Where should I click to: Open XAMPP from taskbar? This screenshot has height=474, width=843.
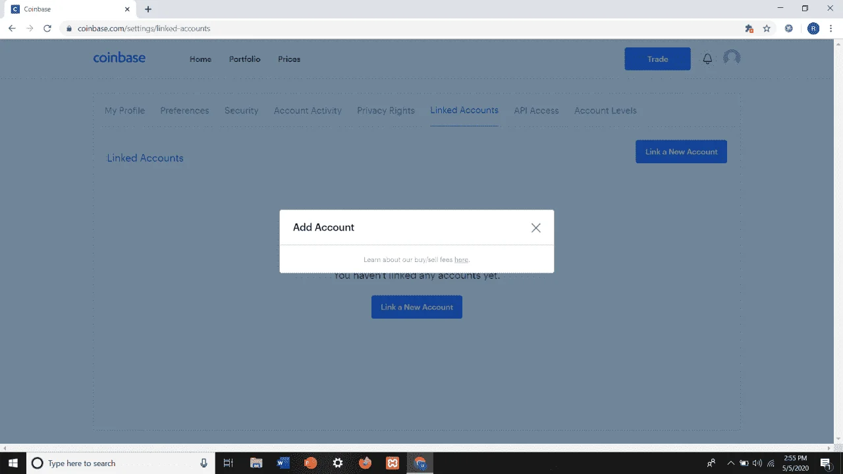point(393,463)
